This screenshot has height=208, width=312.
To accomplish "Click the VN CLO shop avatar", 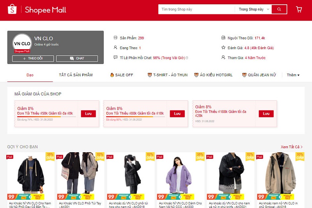I will 22,43.
